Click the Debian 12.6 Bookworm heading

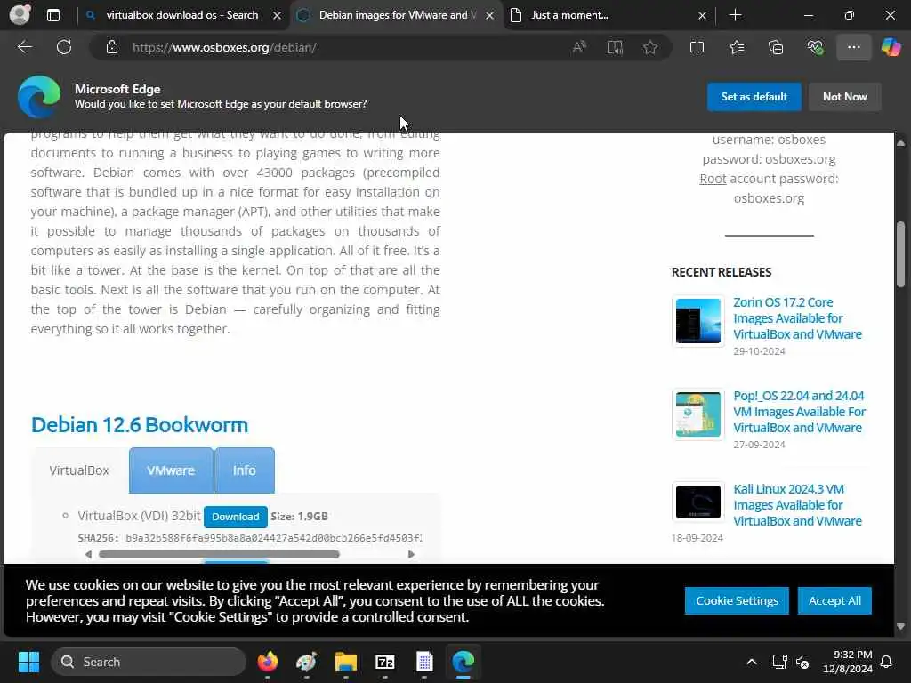140,424
